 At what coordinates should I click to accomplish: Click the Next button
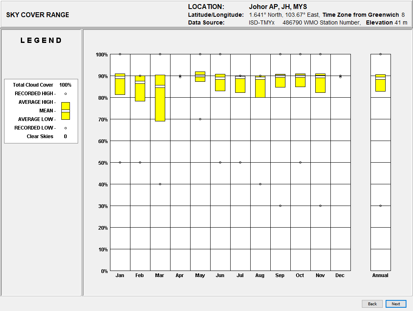pos(395,304)
